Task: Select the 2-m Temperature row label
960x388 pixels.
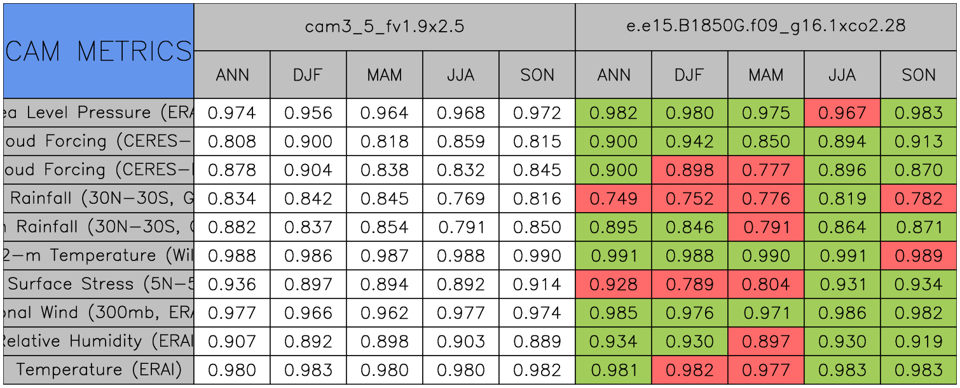Action: tap(99, 256)
